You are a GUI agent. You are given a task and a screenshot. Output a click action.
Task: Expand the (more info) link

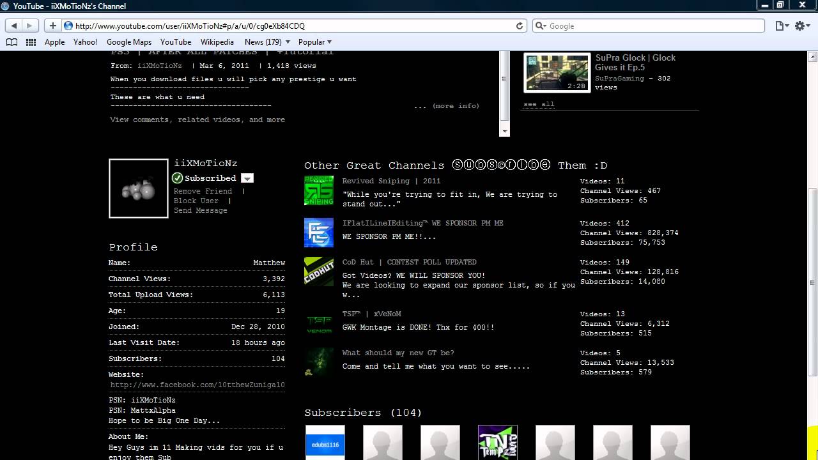[x=456, y=106]
